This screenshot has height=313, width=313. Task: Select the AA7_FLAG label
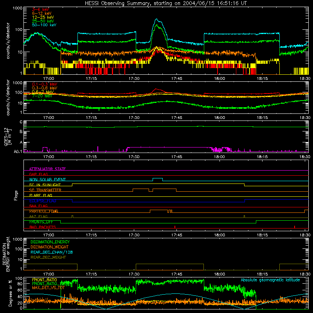click(x=38, y=217)
